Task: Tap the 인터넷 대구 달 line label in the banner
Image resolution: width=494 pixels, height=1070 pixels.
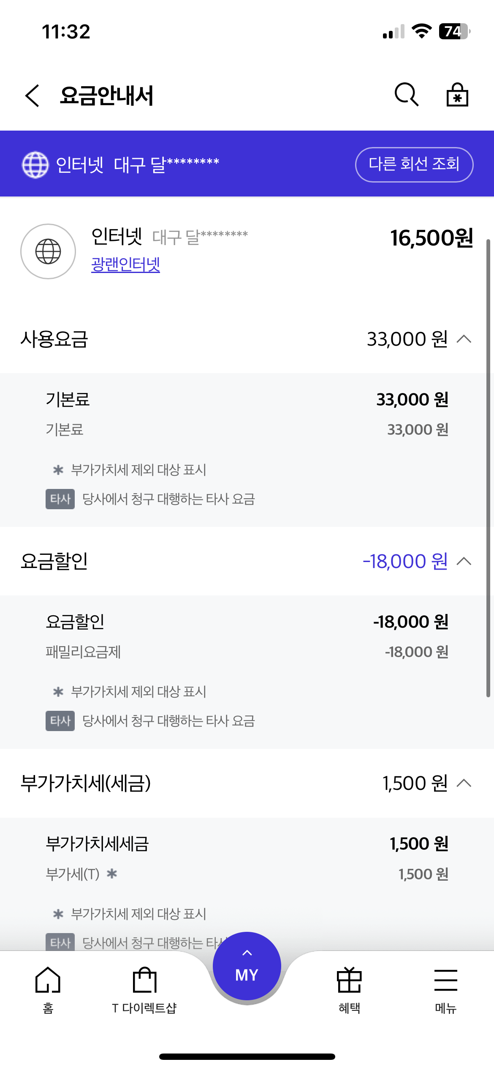Action: pyautogui.click(x=137, y=164)
